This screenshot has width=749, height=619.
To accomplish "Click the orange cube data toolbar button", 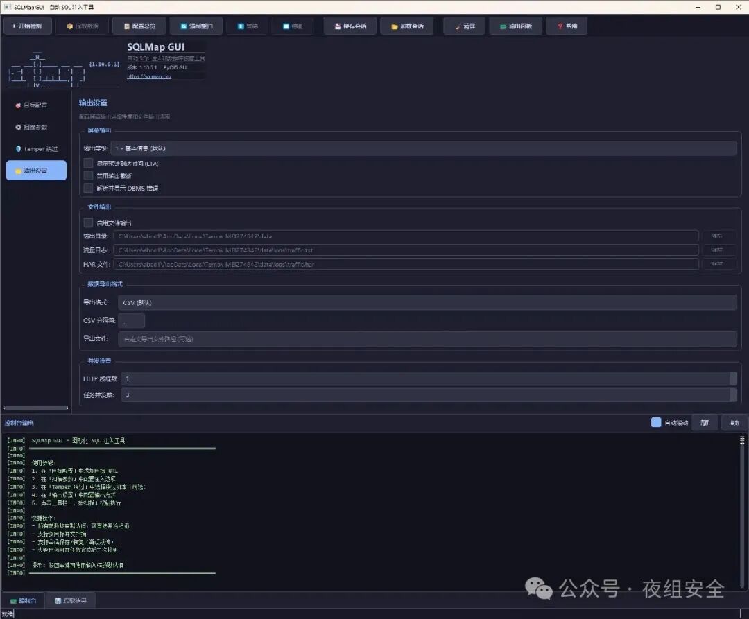I will coord(83,26).
